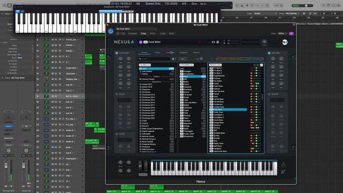
Task: Select Deep House Progressions expansion
Action: point(156,129)
